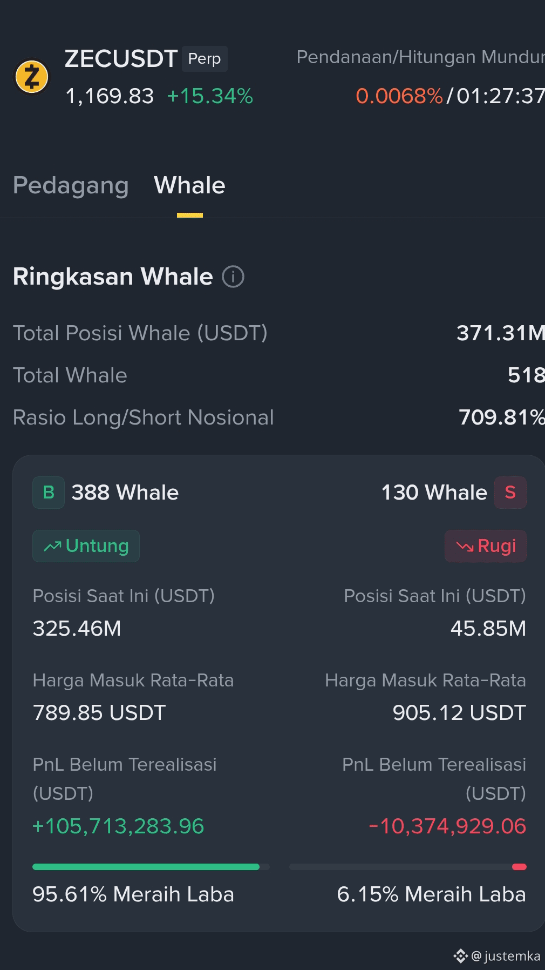Open the @justemka profile link

[x=506, y=956]
